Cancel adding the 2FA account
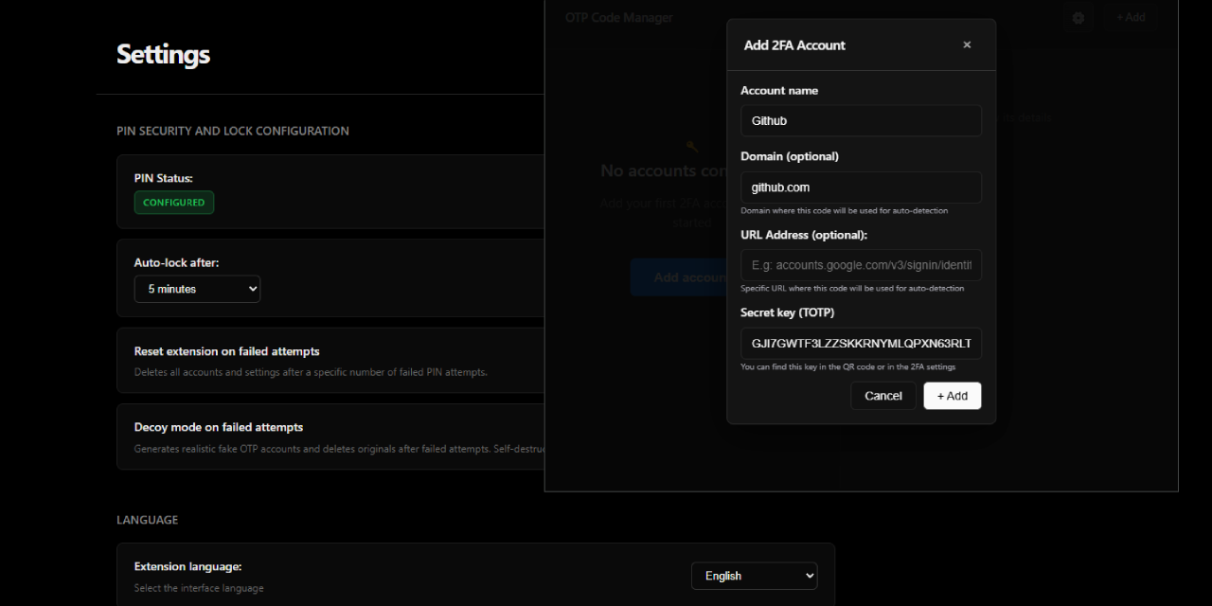Image resolution: width=1212 pixels, height=606 pixels. coord(883,396)
